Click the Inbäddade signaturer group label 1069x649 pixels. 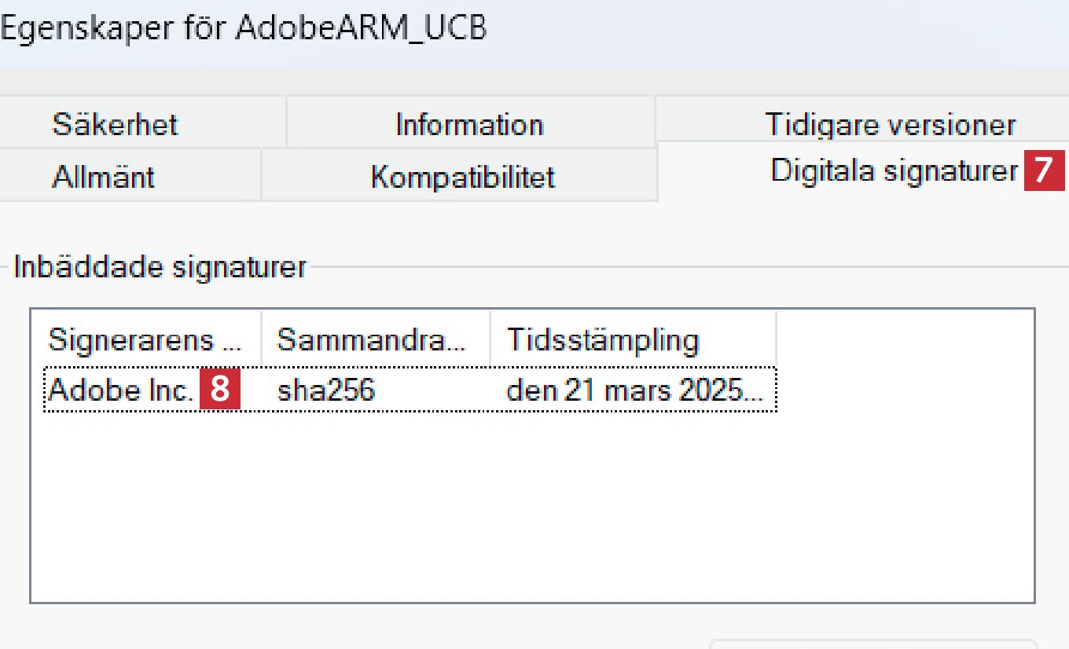160,267
